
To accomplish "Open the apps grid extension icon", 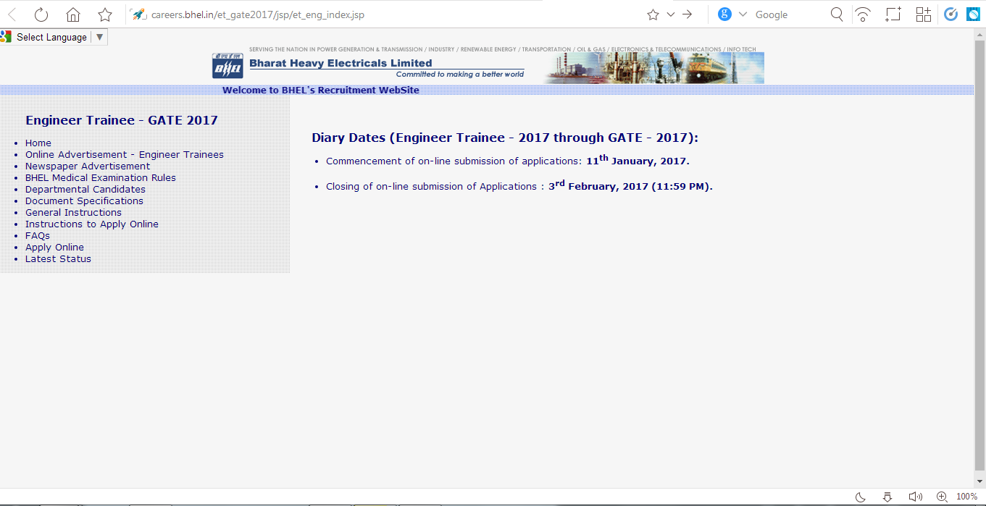I will [923, 14].
